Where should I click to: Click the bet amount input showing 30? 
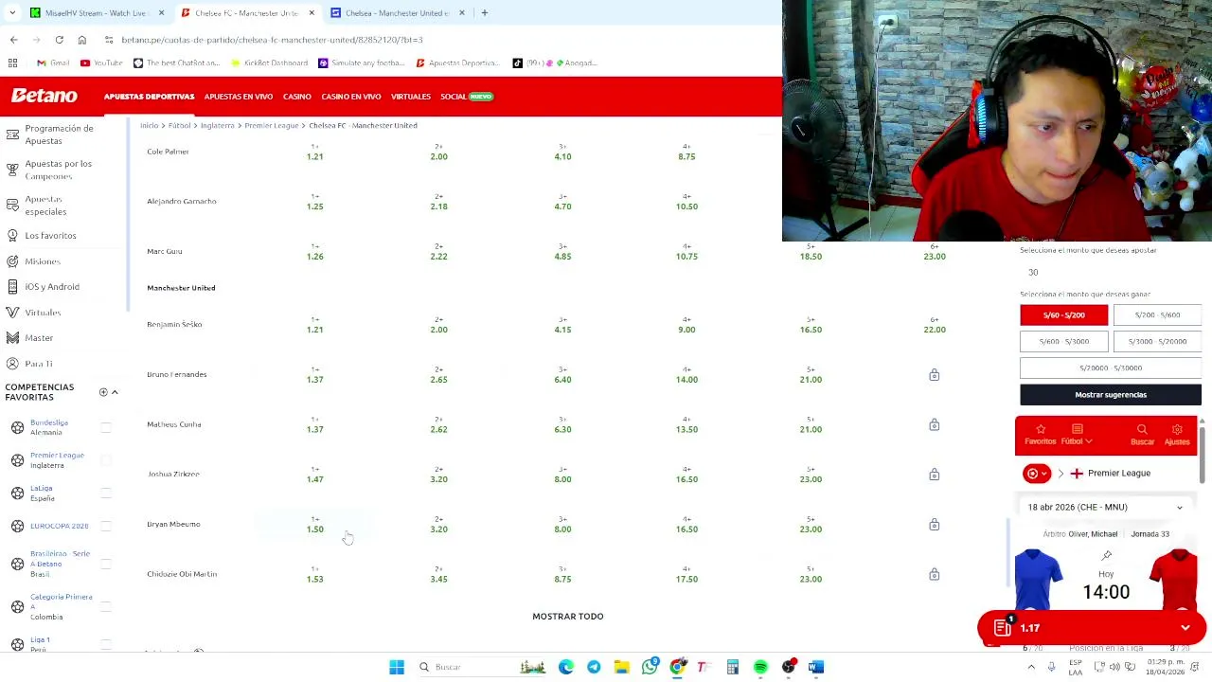(x=1110, y=273)
